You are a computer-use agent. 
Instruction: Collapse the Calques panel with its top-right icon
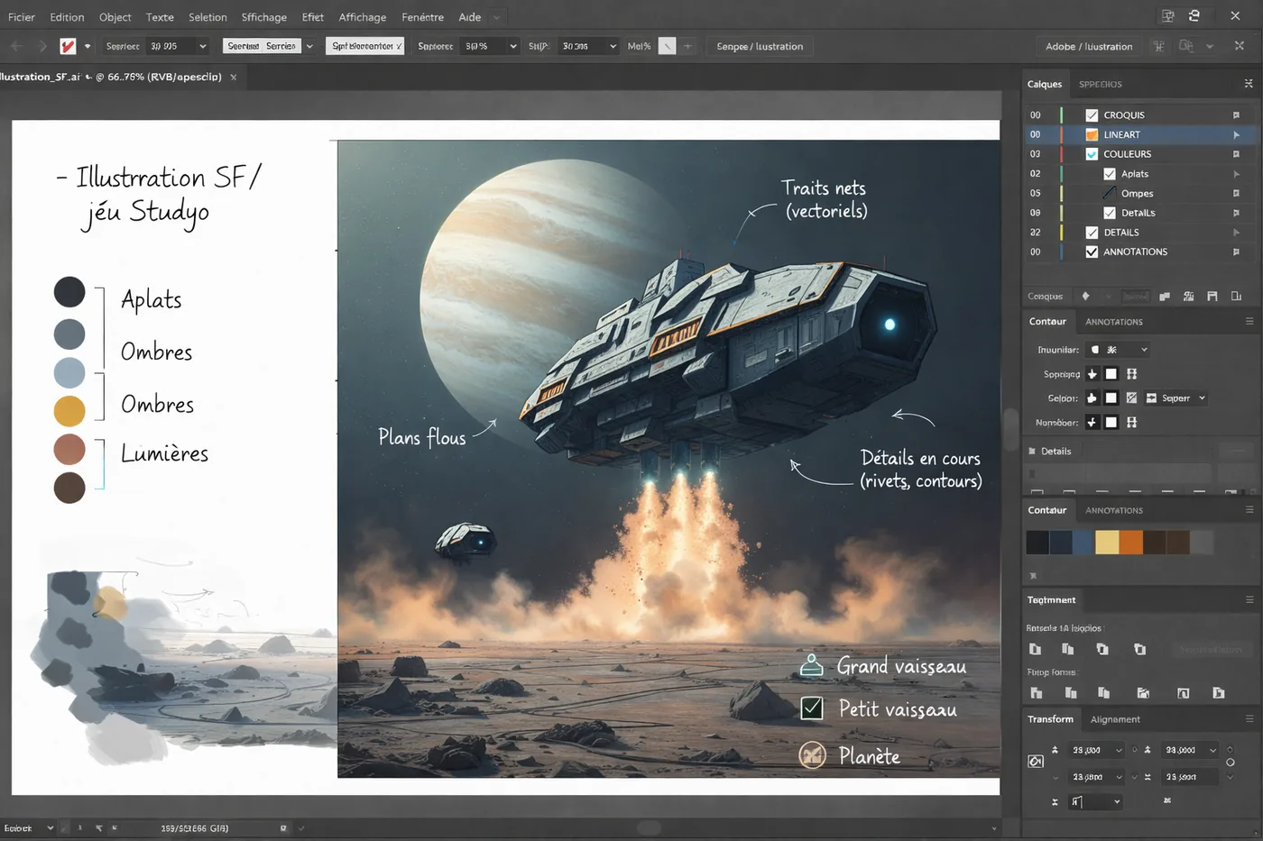coord(1249,84)
